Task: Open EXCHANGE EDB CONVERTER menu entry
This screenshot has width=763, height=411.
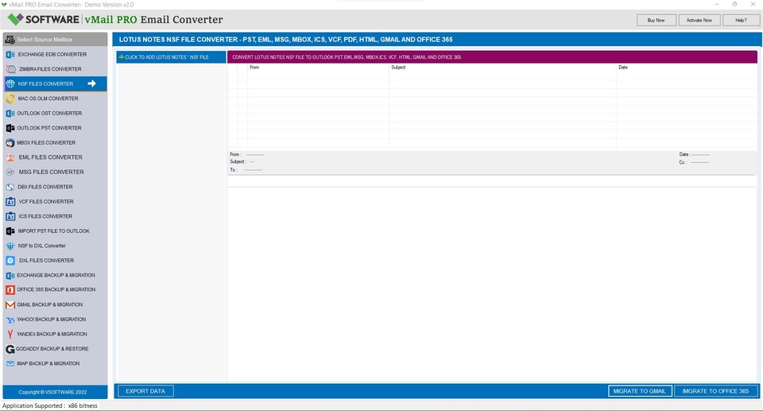Action: coord(52,55)
